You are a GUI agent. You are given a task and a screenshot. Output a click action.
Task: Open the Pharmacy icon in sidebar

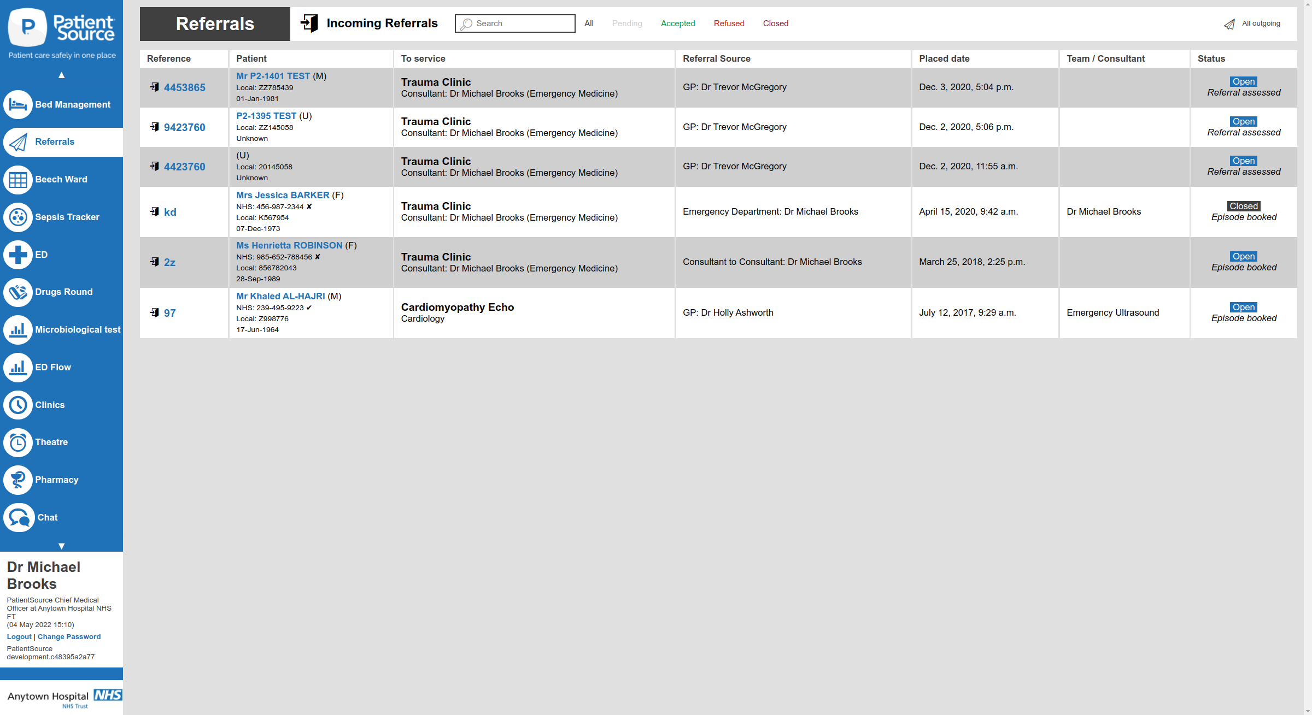click(18, 480)
